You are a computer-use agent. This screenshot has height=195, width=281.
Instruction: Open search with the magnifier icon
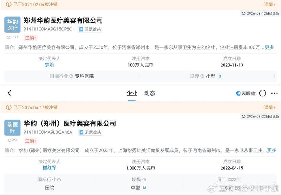click(x=263, y=93)
